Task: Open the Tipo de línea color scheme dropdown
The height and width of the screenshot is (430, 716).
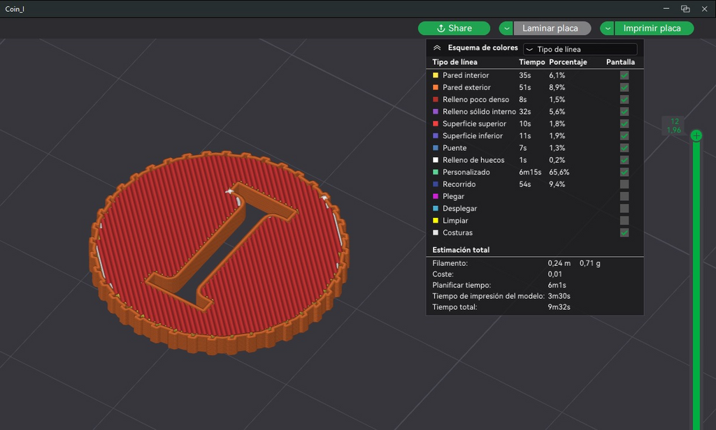Action: [580, 49]
